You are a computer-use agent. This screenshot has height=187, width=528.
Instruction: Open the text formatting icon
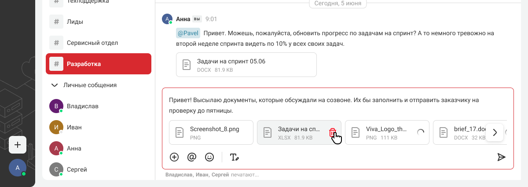(x=235, y=157)
